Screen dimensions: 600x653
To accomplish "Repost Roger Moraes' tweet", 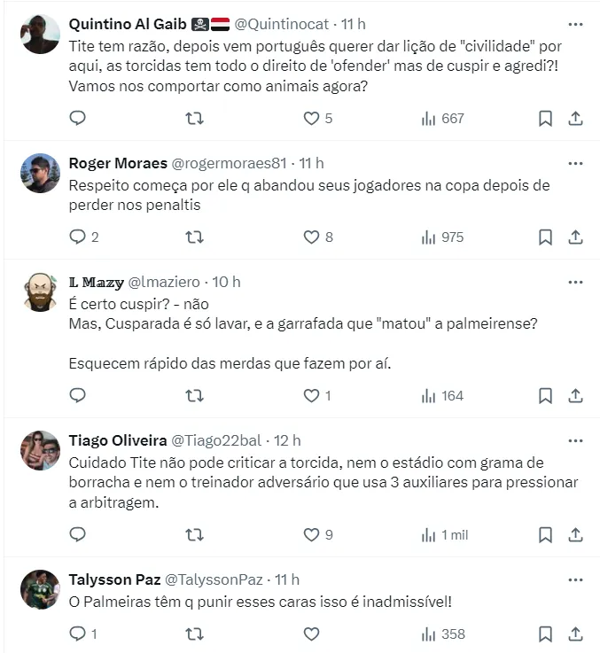I will tap(194, 237).
